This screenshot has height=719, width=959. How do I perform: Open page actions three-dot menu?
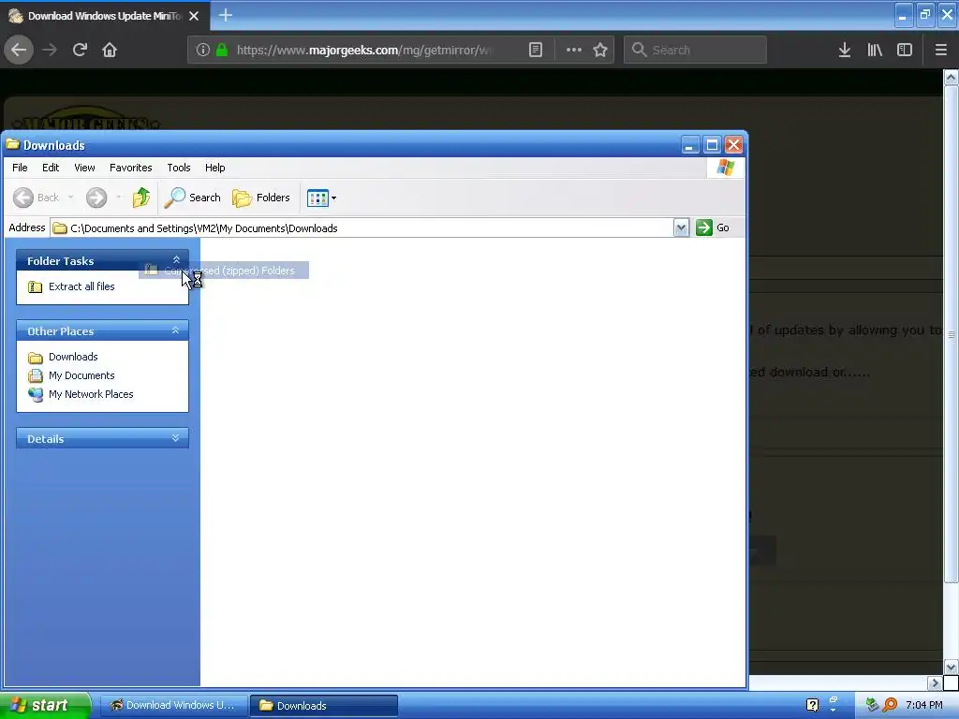pyautogui.click(x=574, y=50)
